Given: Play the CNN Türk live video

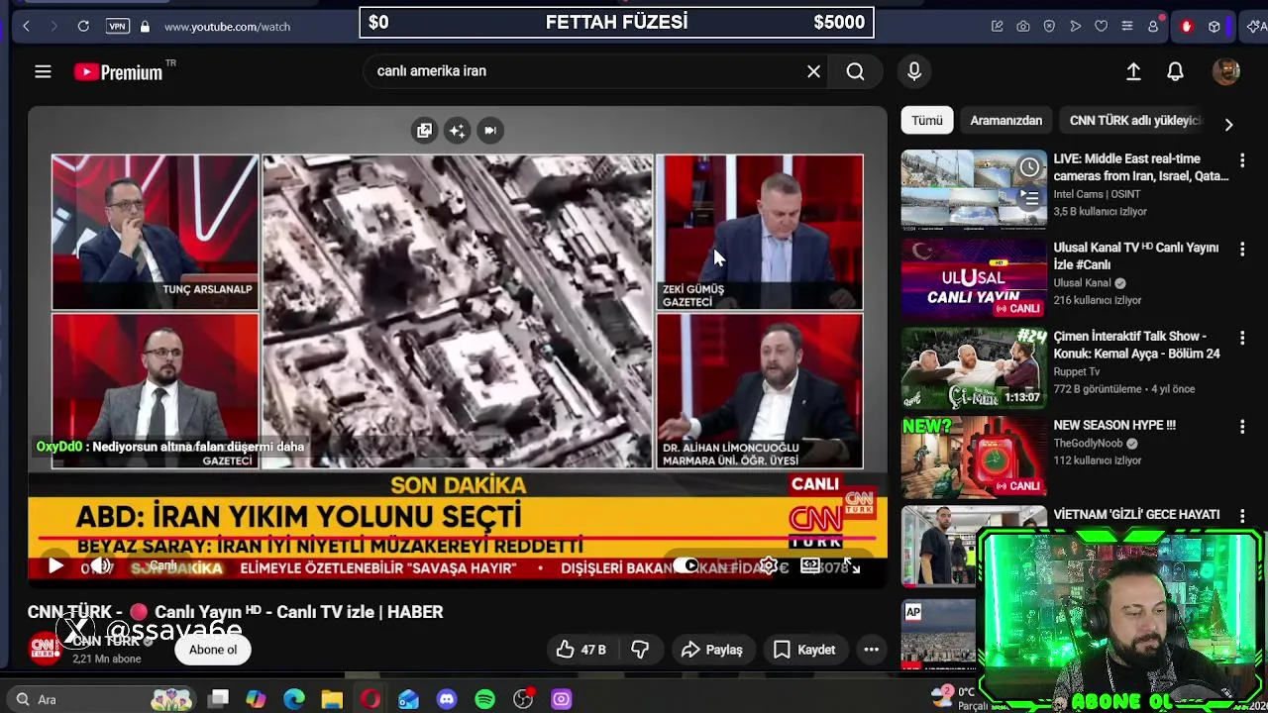Looking at the screenshot, I should pos(55,566).
